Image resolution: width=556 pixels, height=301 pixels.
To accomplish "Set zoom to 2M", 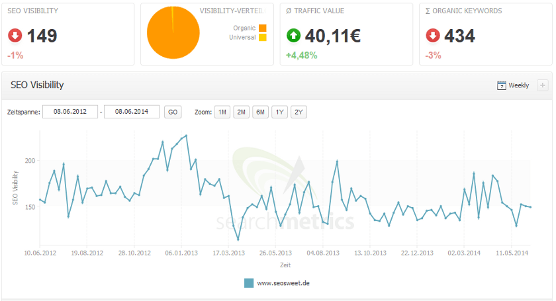I will point(242,112).
